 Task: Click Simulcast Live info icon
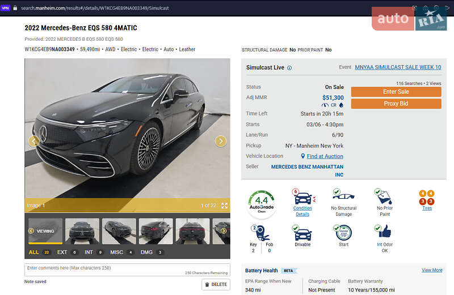pos(289,68)
